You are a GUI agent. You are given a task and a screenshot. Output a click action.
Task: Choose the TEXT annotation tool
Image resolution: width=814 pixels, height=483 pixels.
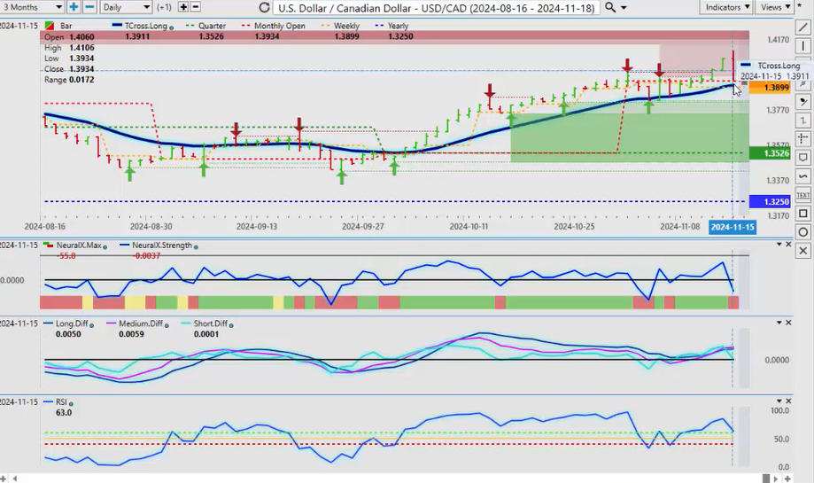[802, 194]
